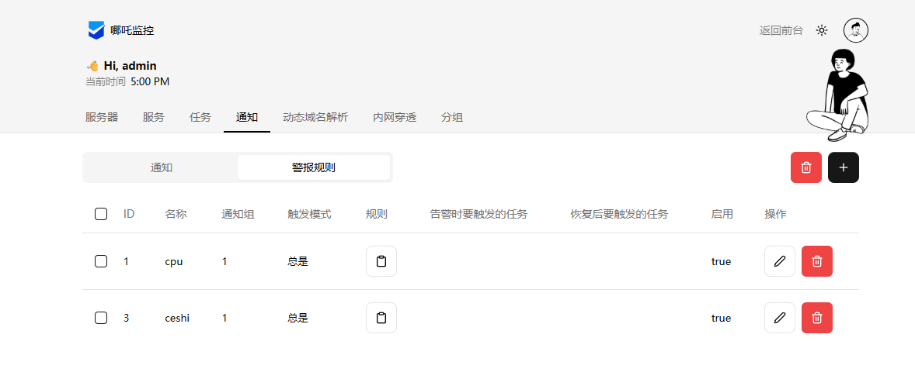
Task: Select the ceshi row checkbox
Action: click(x=101, y=318)
